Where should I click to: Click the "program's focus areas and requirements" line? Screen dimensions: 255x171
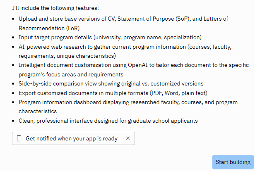(x=71, y=74)
